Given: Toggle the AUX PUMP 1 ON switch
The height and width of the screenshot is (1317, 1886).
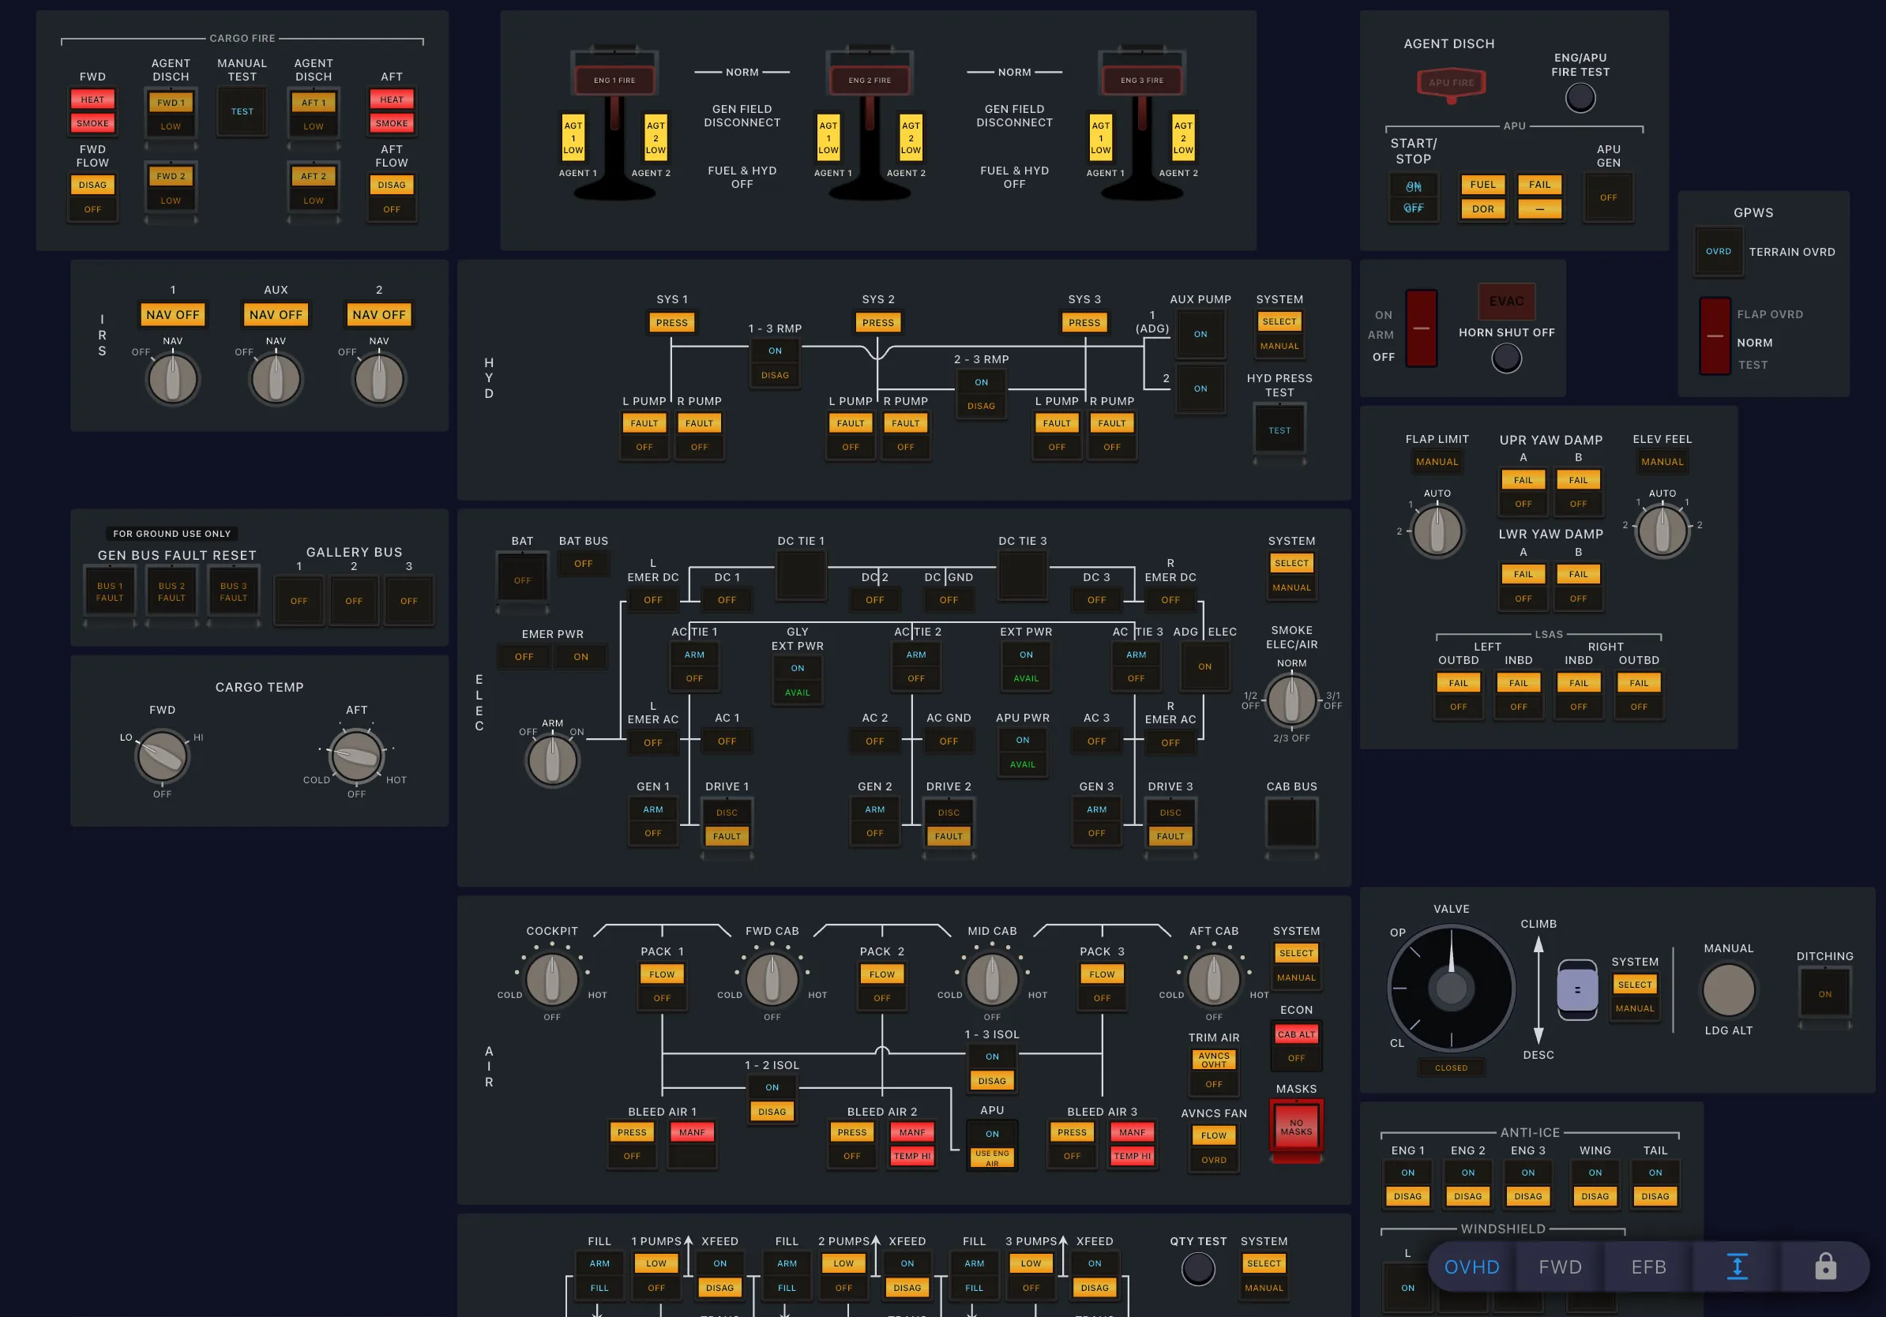Looking at the screenshot, I should (1200, 334).
